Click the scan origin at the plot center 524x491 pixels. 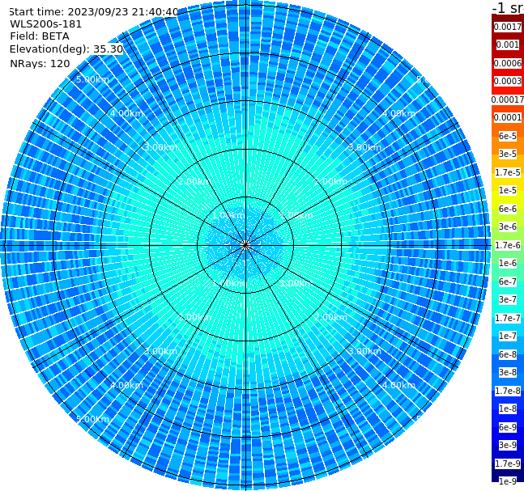coord(245,245)
